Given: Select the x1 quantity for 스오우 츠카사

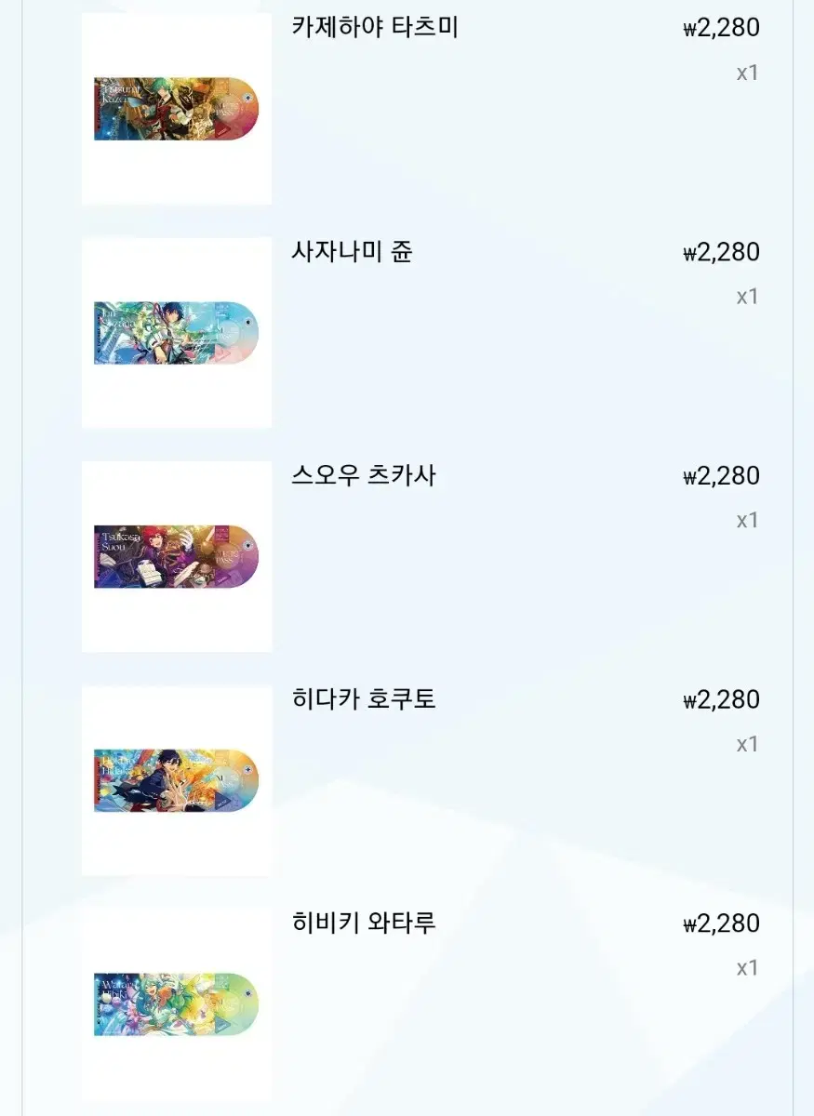Looking at the screenshot, I should point(747,520).
